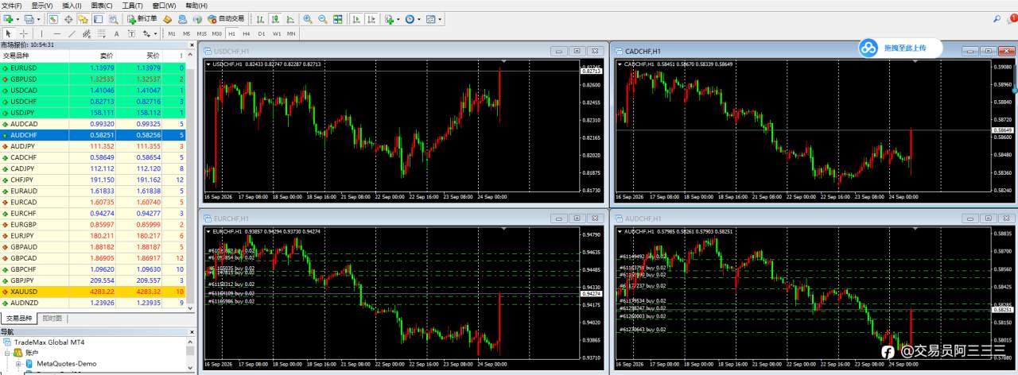This screenshot has height=375, width=1018.
Task: Open the 图表(C) menu
Action: (x=102, y=6)
